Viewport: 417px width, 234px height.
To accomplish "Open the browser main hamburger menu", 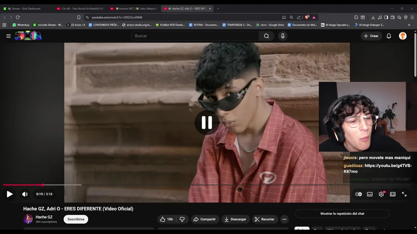I will [412, 17].
